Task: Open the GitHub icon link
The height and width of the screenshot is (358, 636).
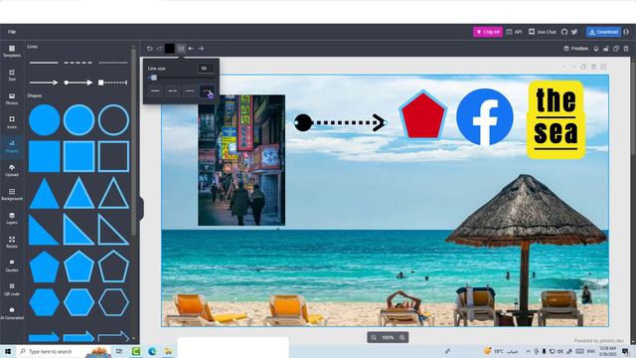Action: pyautogui.click(x=564, y=32)
